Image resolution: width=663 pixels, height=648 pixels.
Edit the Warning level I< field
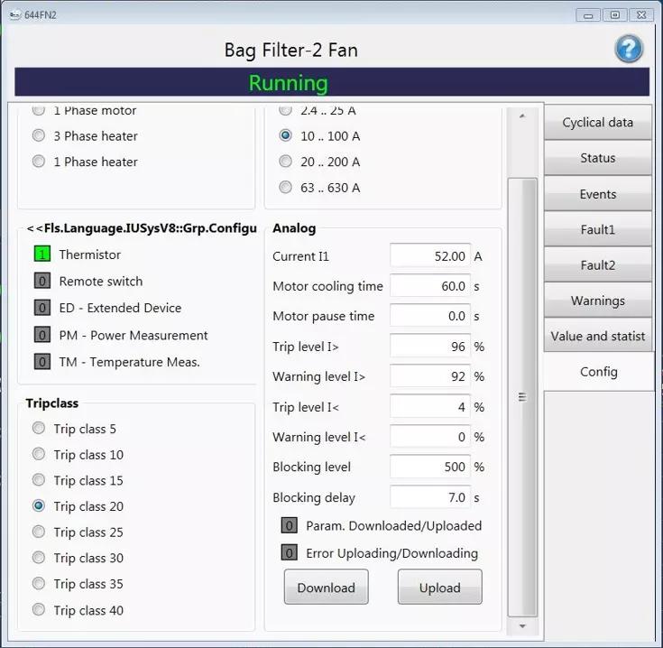430,437
